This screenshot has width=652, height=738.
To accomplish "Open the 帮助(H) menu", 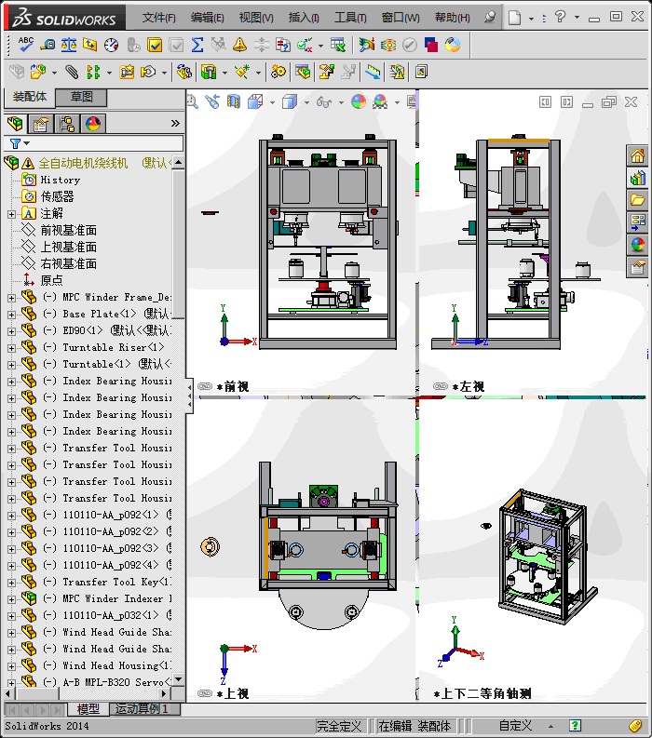I will [x=453, y=18].
